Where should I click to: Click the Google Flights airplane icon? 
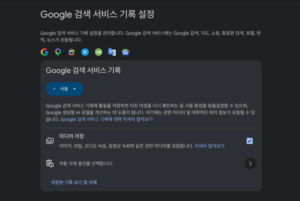tap(85, 52)
